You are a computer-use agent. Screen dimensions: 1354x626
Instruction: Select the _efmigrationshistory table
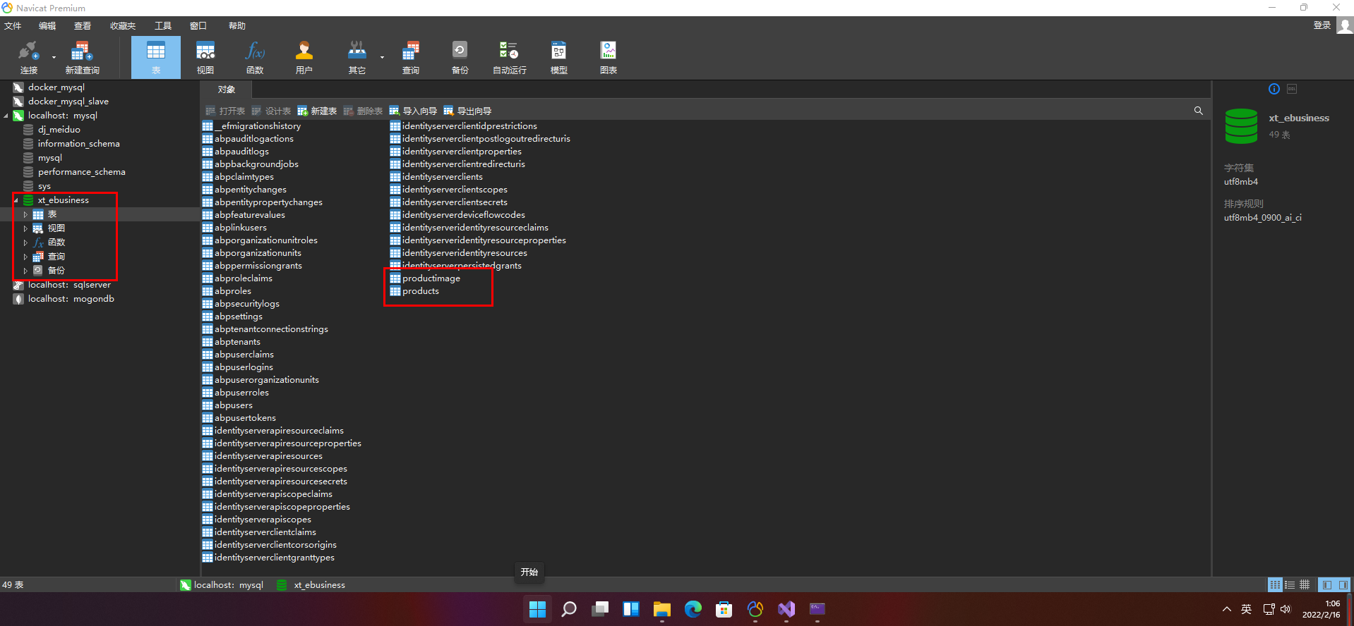pos(258,126)
